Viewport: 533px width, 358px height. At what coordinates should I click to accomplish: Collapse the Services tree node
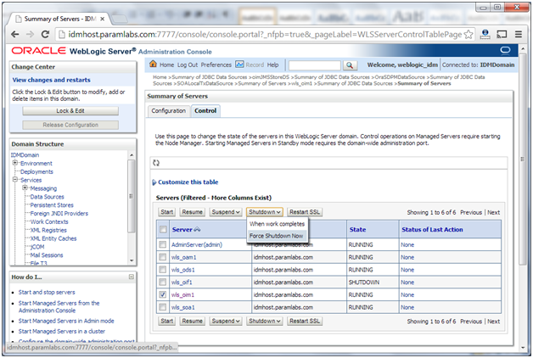pos(15,180)
